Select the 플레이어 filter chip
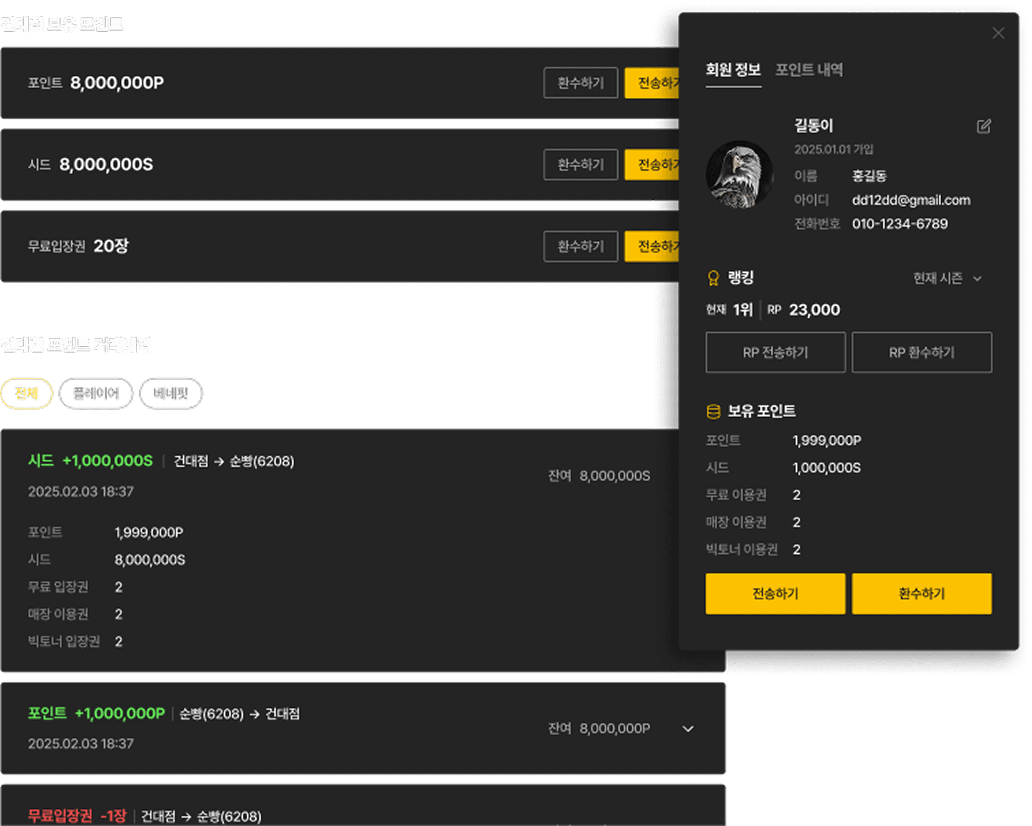 [x=96, y=393]
